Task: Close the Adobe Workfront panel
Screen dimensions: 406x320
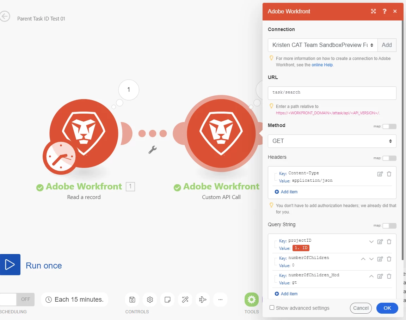Action: click(x=395, y=11)
